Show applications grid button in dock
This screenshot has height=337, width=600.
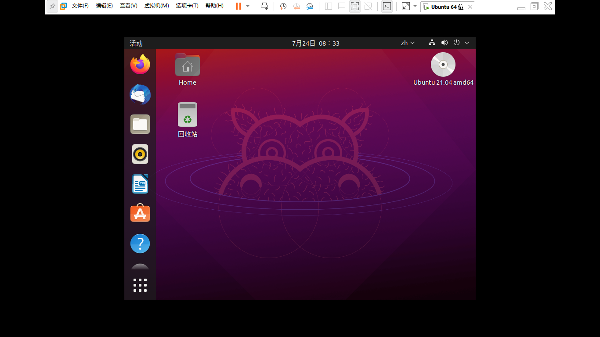click(140, 285)
